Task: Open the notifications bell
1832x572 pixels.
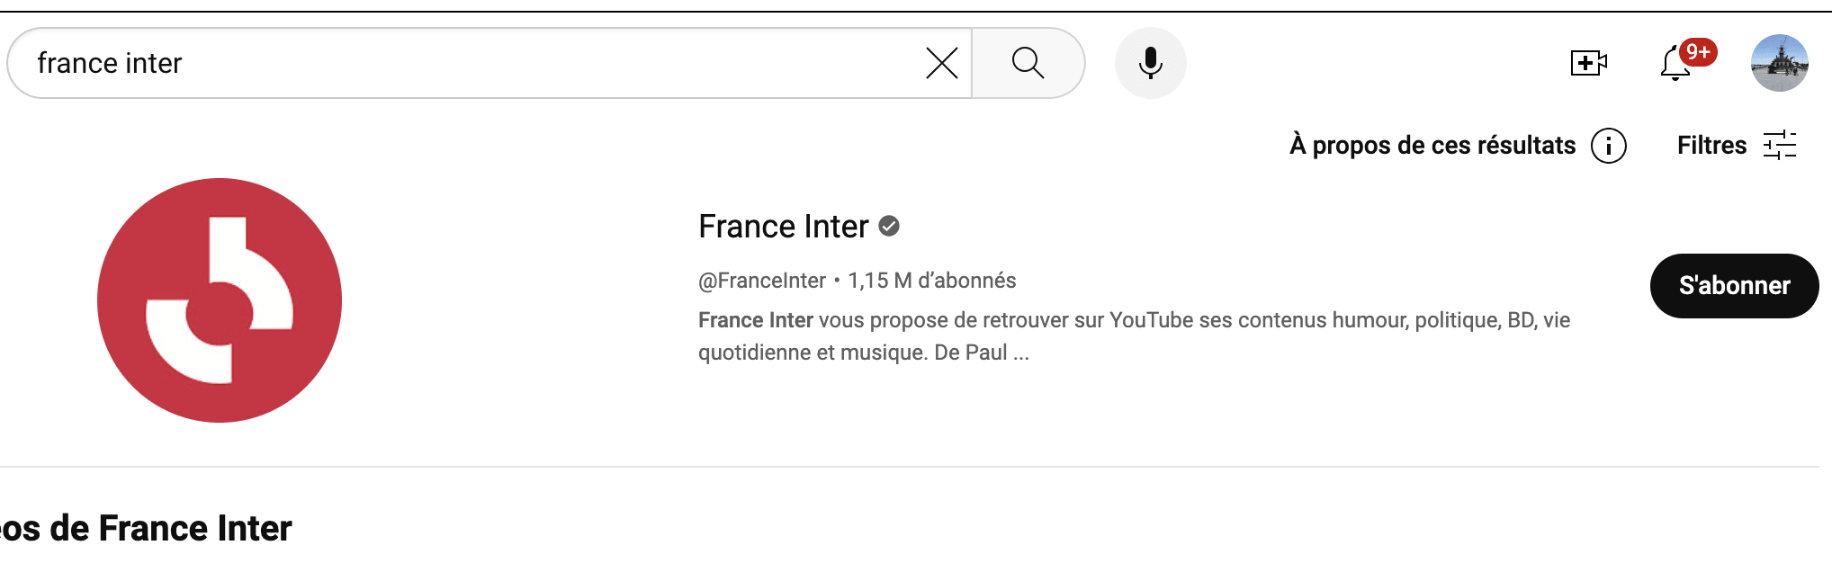Action: tap(1675, 64)
